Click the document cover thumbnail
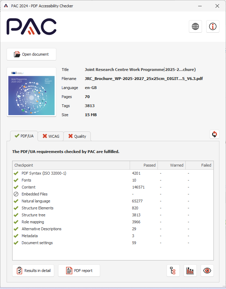 31,92
